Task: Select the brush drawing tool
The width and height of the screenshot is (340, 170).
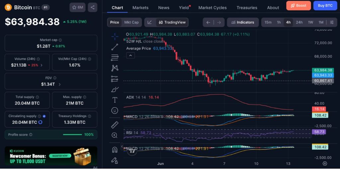Action: click(115, 89)
